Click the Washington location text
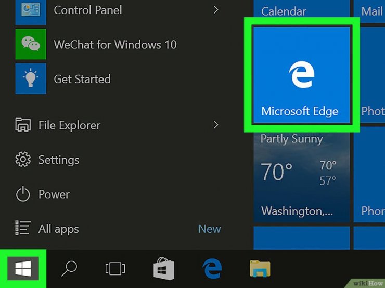 [297, 211]
